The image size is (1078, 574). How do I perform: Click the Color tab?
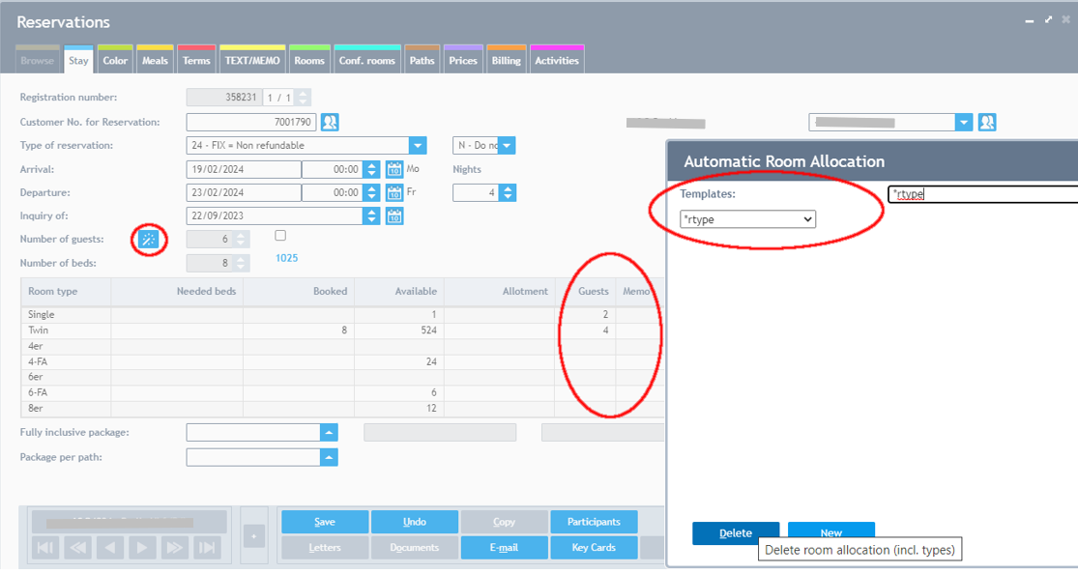(x=115, y=60)
